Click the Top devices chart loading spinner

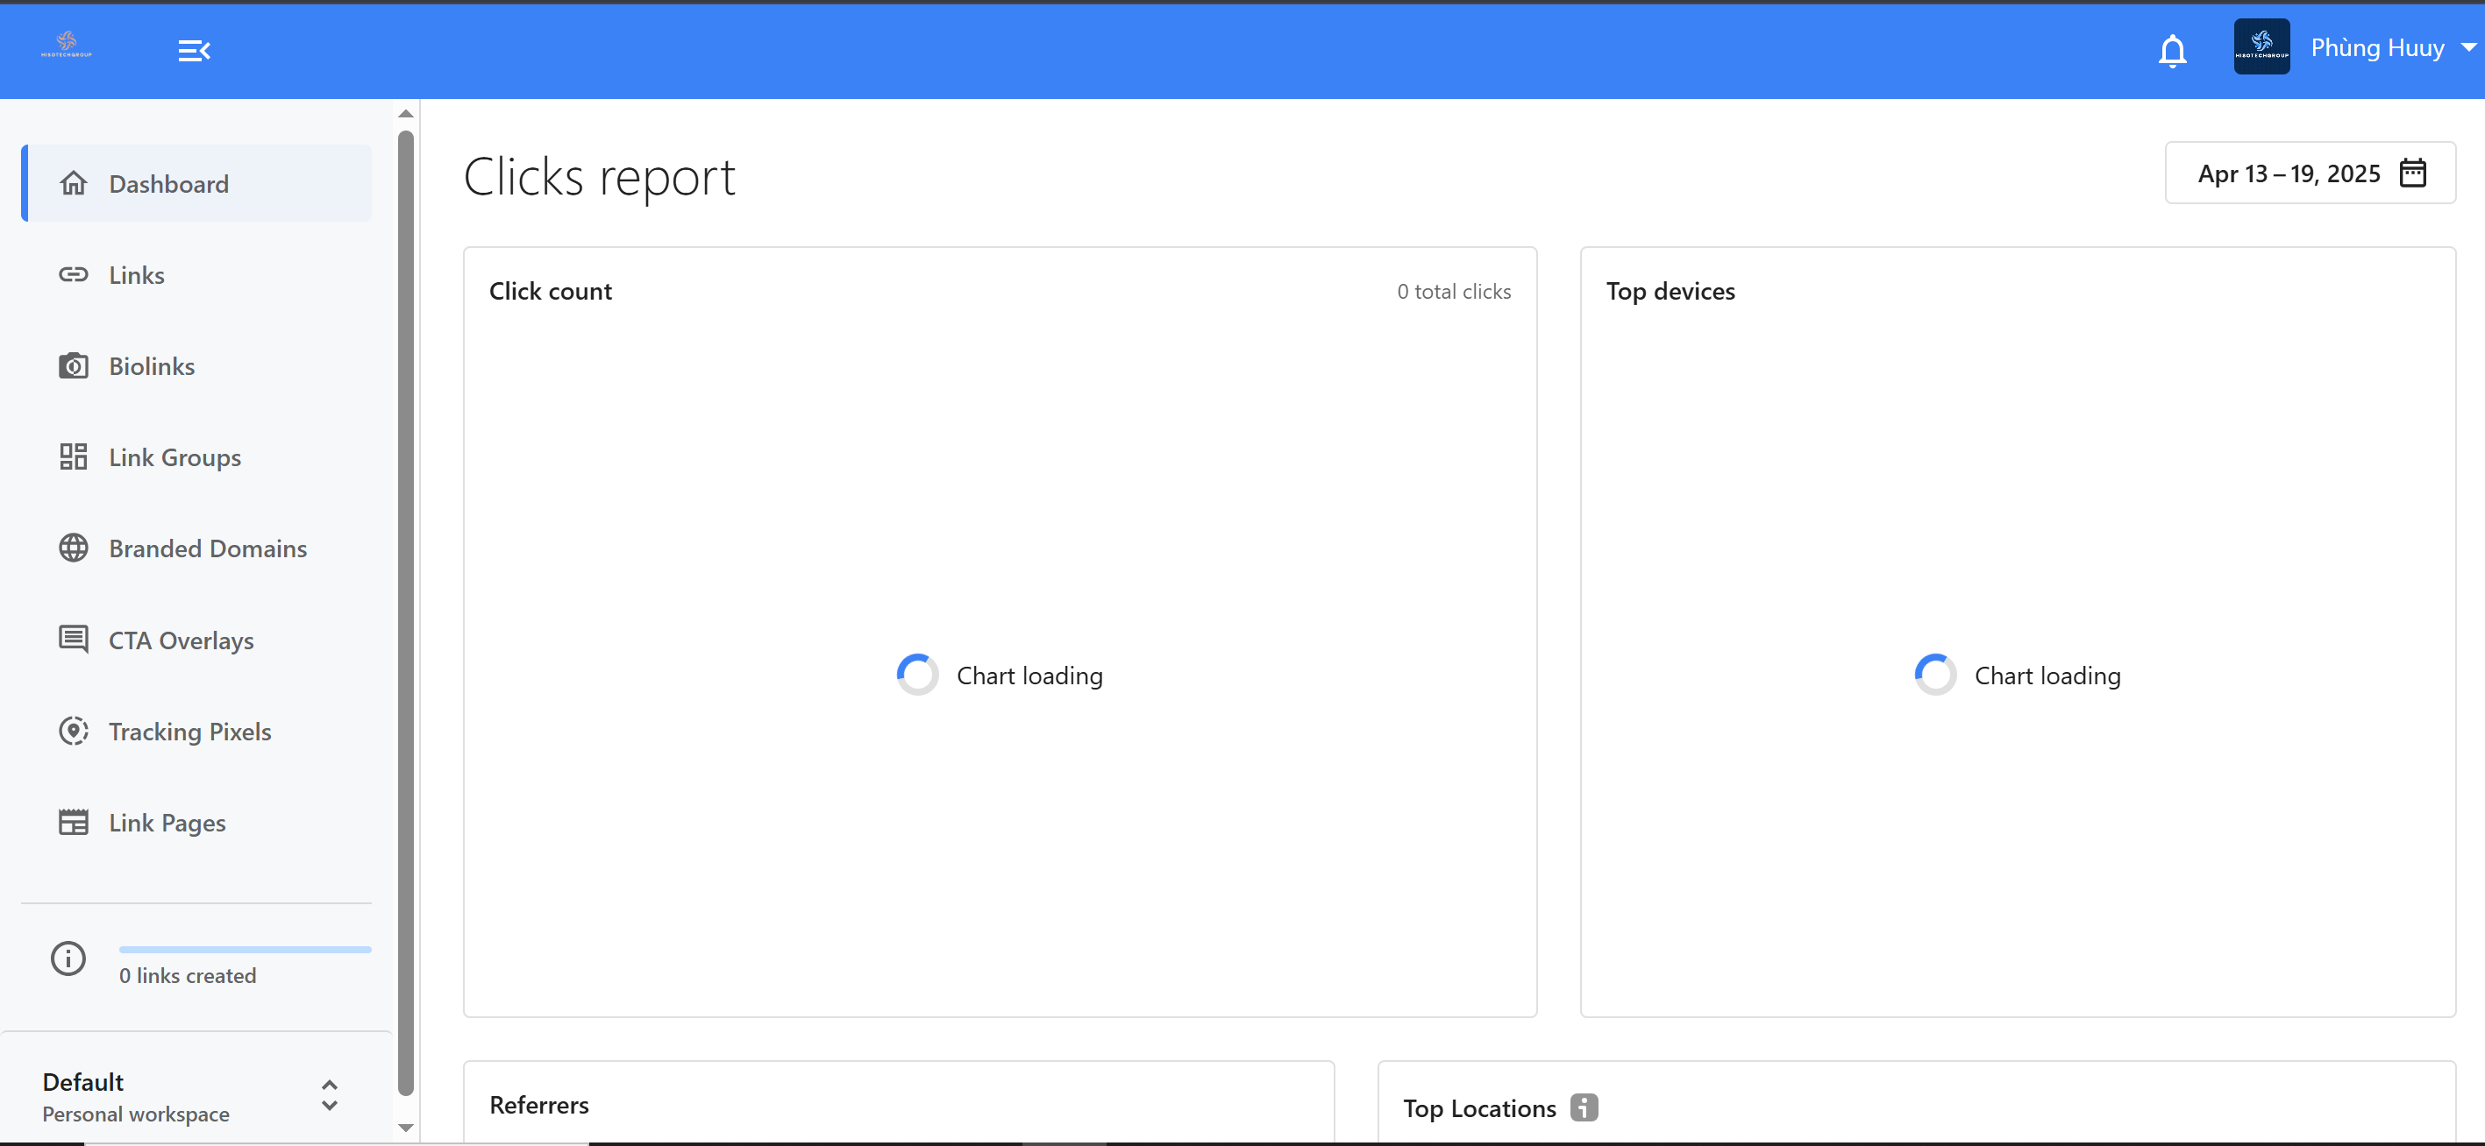1934,675
